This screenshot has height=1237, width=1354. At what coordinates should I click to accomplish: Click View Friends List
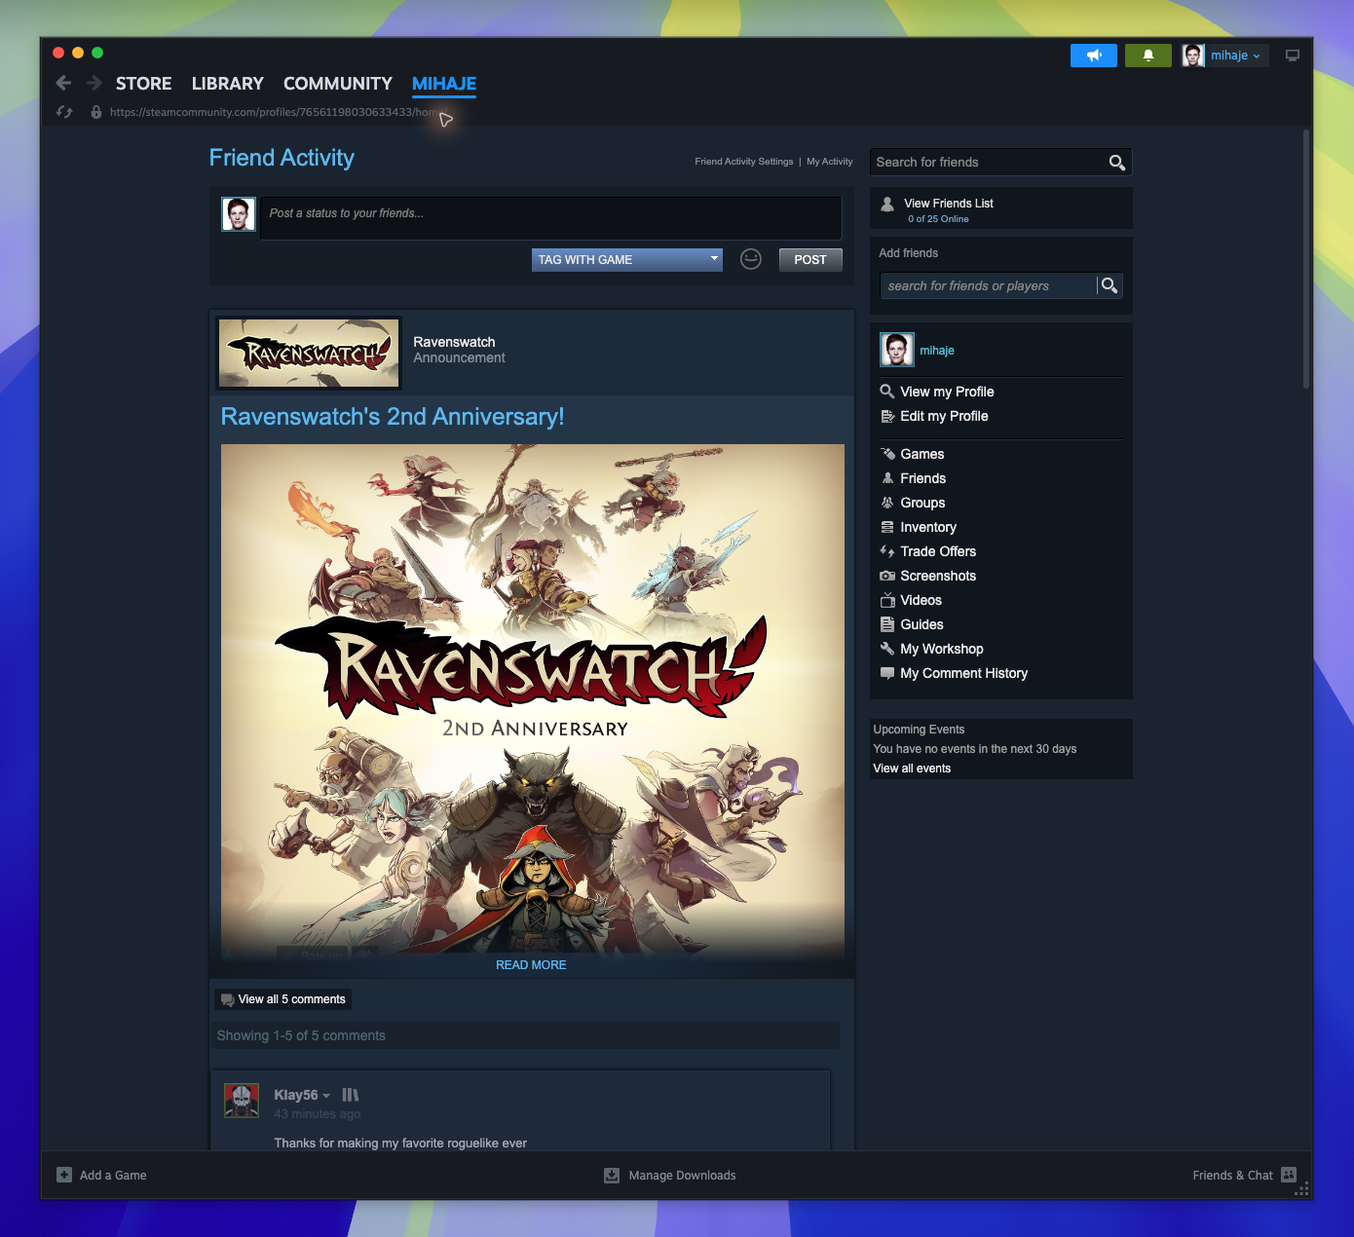click(x=949, y=204)
